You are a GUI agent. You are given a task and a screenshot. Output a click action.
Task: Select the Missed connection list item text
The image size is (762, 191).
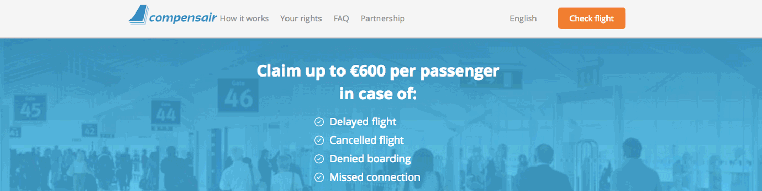click(x=375, y=177)
